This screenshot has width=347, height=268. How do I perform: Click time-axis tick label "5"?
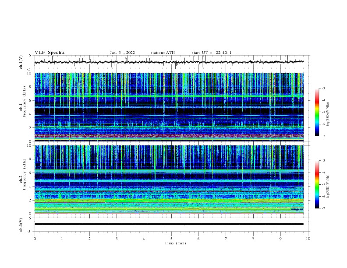point(171,239)
